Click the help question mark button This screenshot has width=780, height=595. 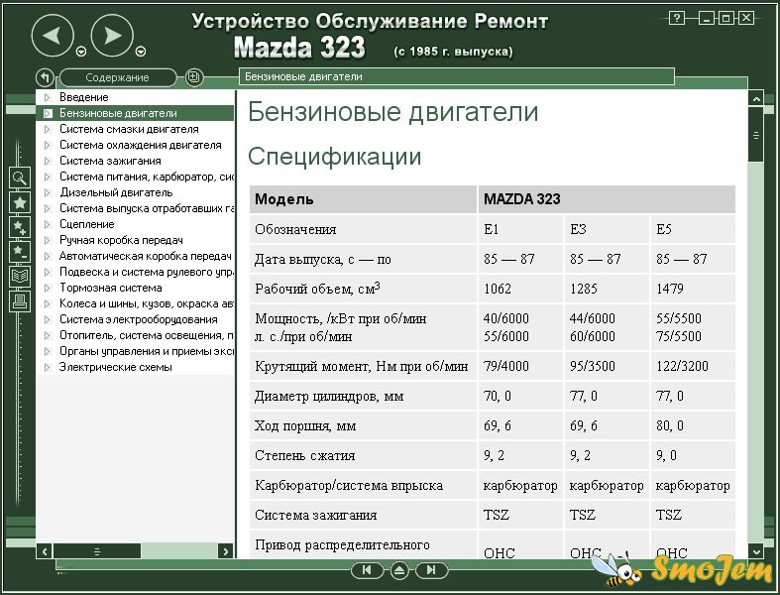coord(677,19)
